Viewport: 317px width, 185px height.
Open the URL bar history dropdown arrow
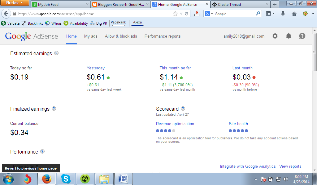(181, 14)
